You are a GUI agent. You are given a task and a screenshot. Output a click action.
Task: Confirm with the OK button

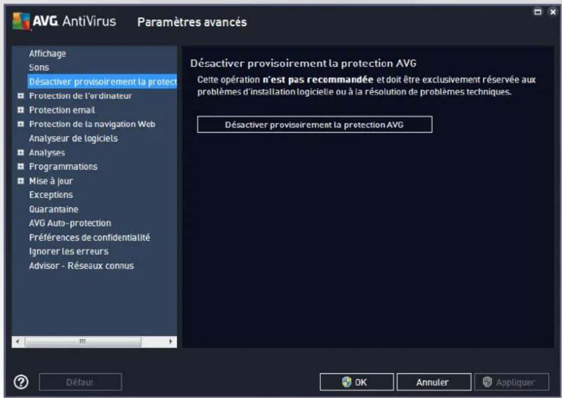pyautogui.click(x=357, y=382)
